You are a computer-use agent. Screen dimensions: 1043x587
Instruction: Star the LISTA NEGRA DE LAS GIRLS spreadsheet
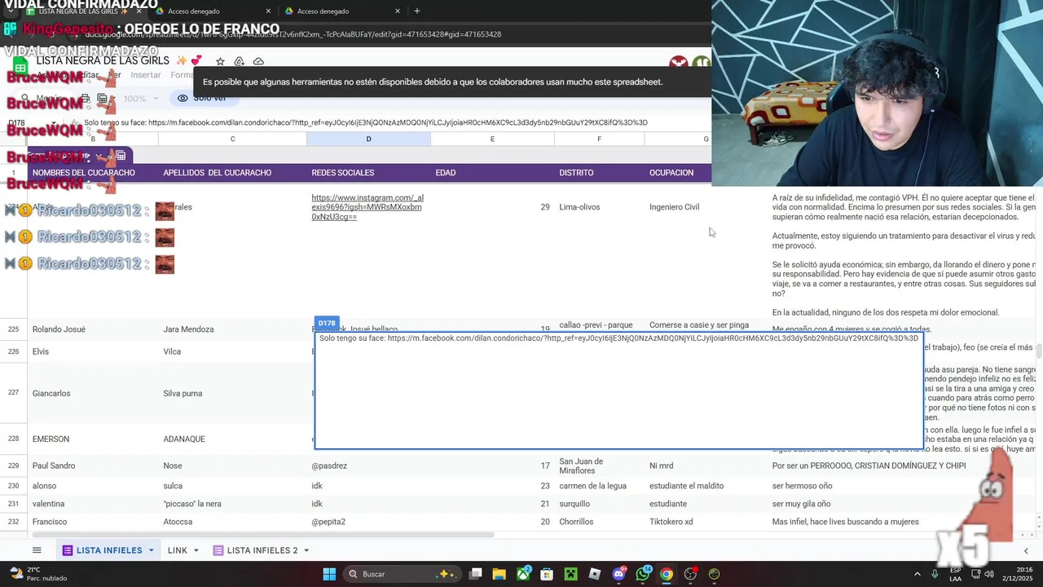220,61
